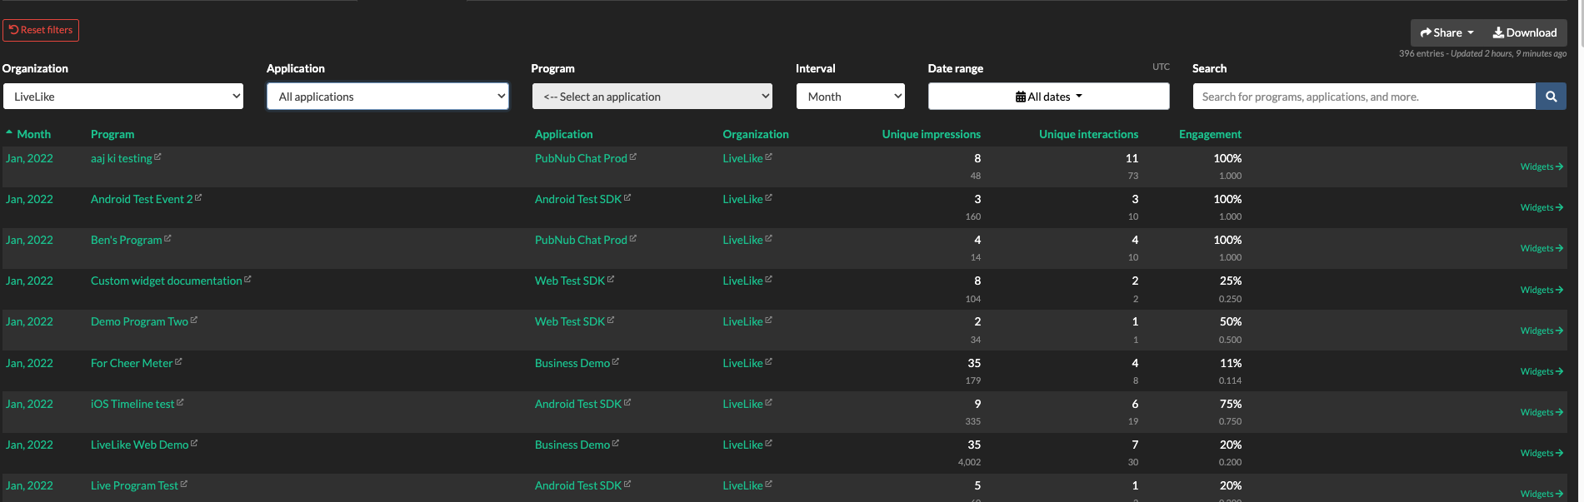This screenshot has width=1584, height=502.
Task: Open the aaj ki testing program link
Action: (x=122, y=158)
